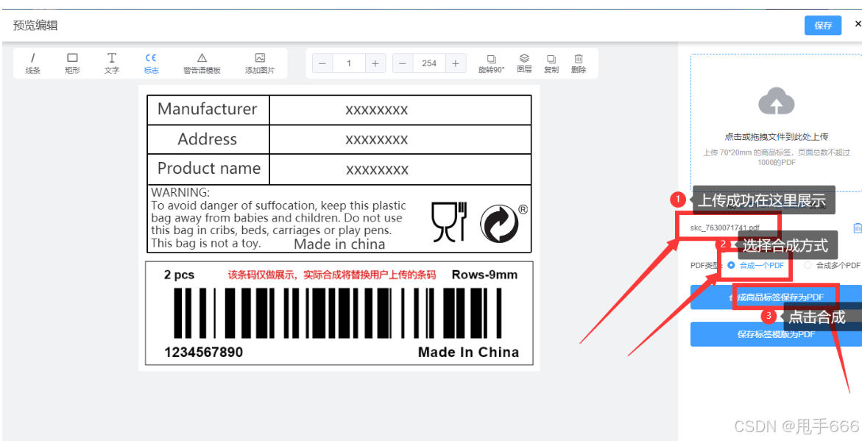Click 保存标签模版为PDF button

coord(776,334)
